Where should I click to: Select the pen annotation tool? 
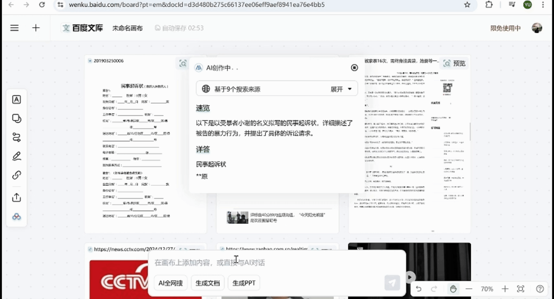point(16,156)
